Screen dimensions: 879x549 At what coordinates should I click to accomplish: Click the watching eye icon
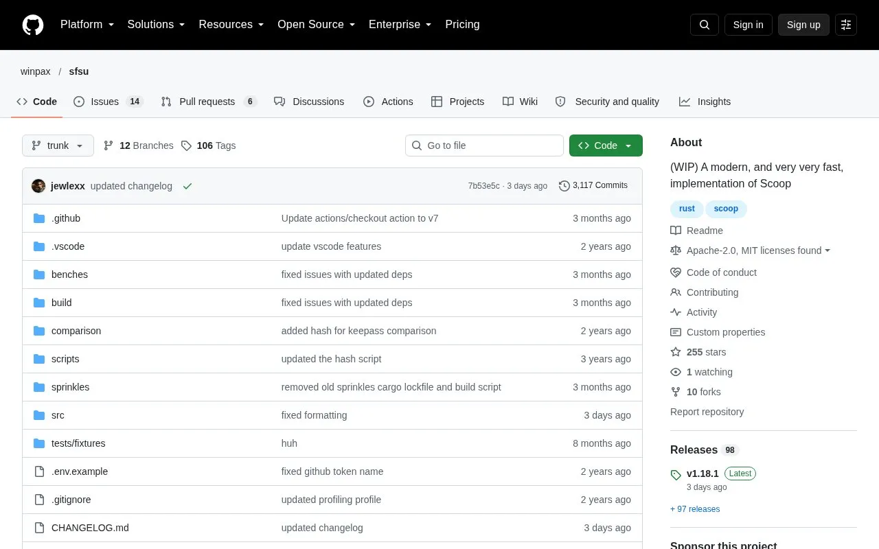[x=676, y=372]
